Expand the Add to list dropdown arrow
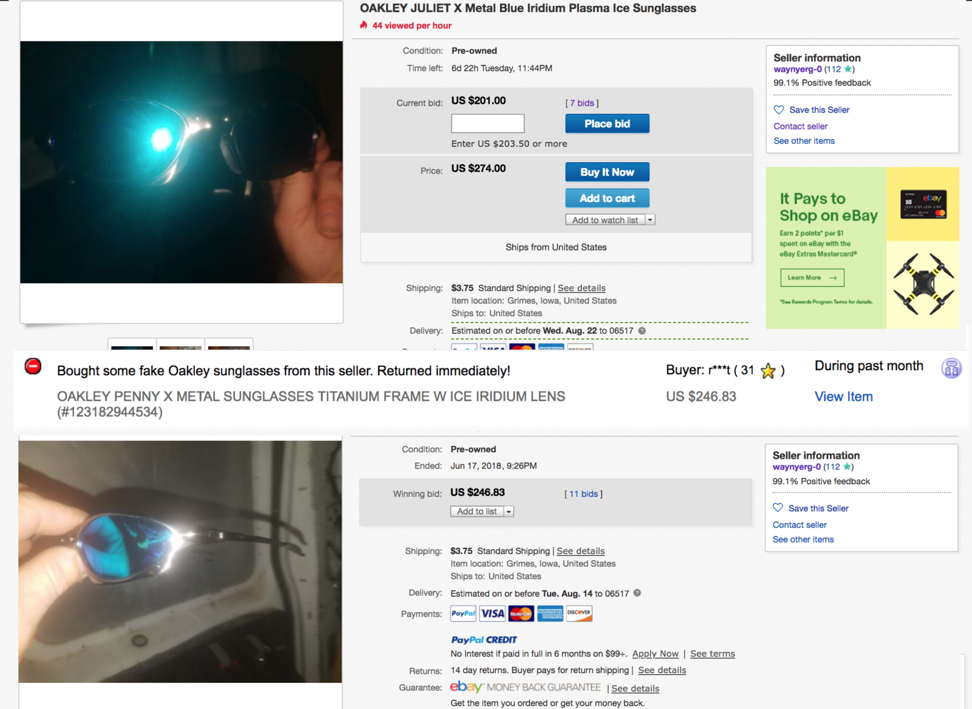 pyautogui.click(x=508, y=512)
